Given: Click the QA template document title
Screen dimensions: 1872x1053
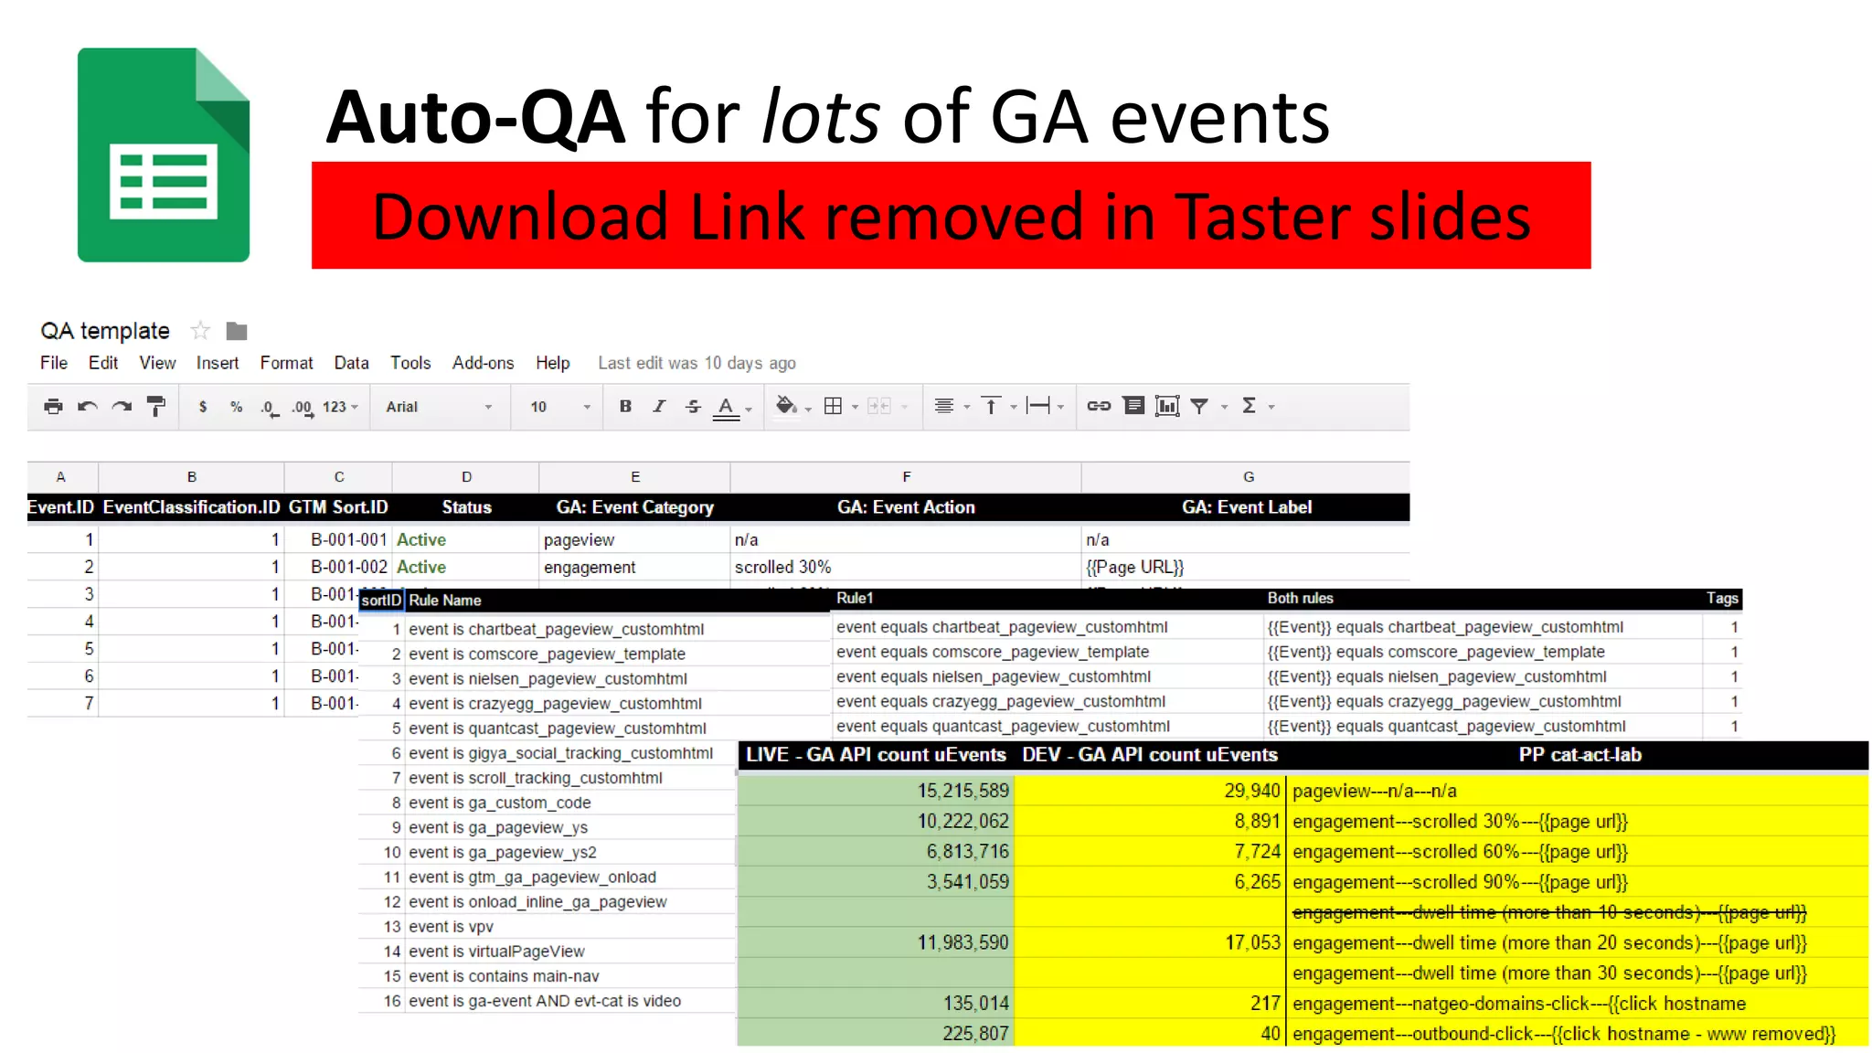Looking at the screenshot, I should (105, 331).
